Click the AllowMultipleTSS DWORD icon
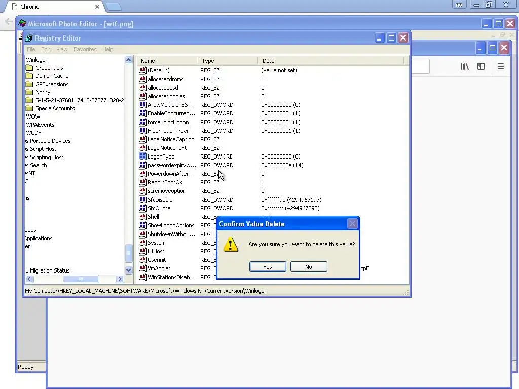Screen dimensions: 519x389 (142, 104)
